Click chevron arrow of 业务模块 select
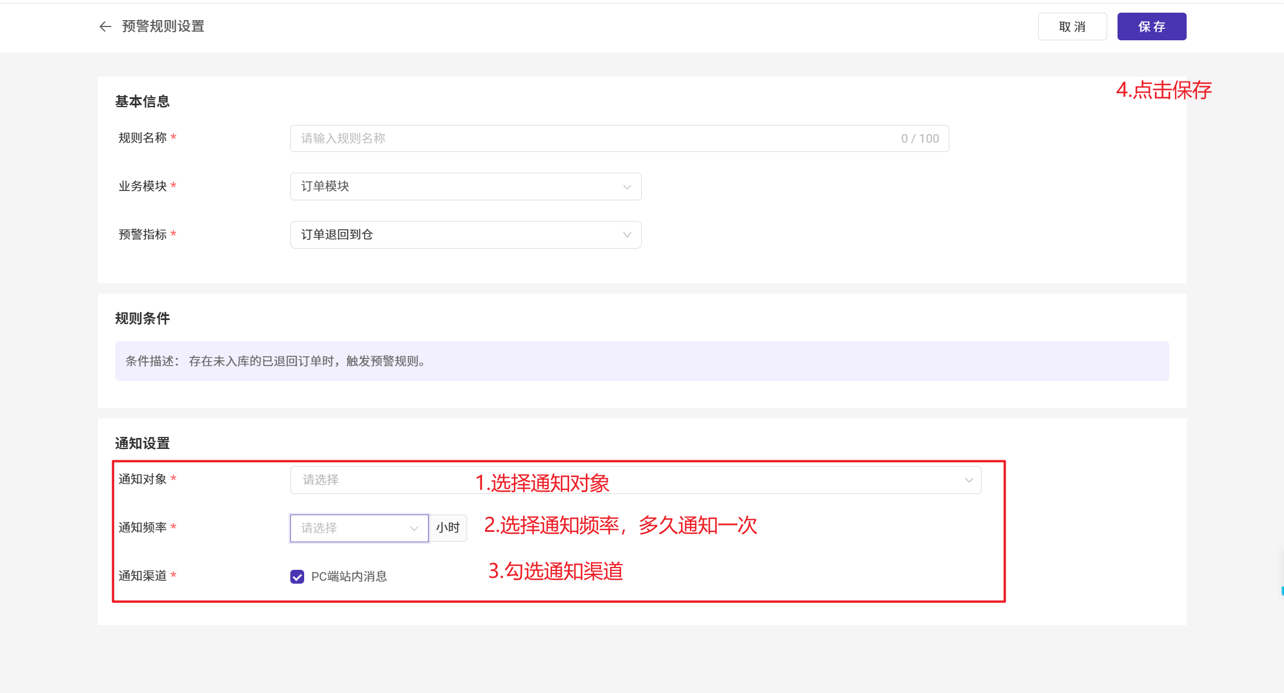The image size is (1284, 693). coord(627,187)
